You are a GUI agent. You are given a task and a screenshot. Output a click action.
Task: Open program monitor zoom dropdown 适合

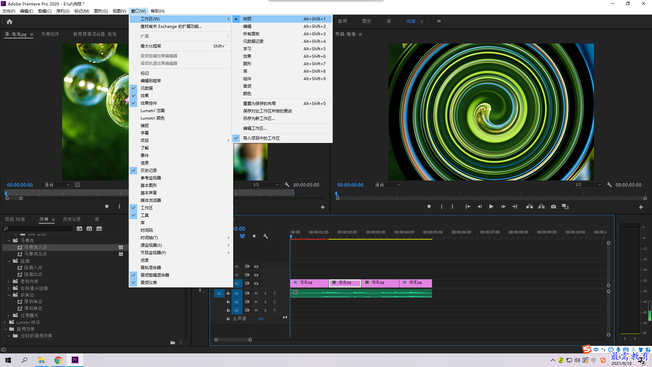[387, 185]
